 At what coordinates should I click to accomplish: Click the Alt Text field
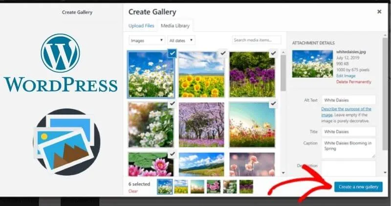tap(348, 100)
